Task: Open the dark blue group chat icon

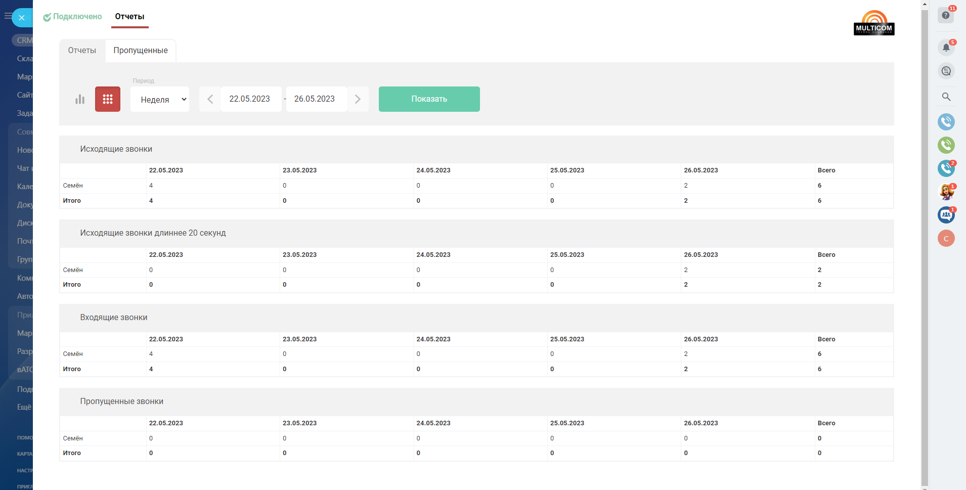Action: [946, 215]
